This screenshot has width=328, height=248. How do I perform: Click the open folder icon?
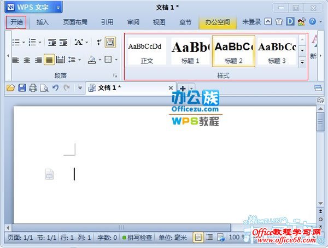pos(10,88)
